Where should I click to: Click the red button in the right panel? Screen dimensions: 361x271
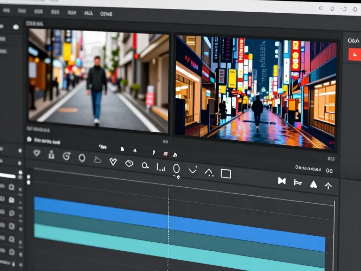click(354, 55)
